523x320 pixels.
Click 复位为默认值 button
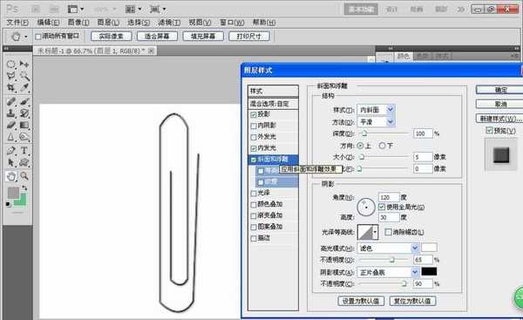coord(412,301)
